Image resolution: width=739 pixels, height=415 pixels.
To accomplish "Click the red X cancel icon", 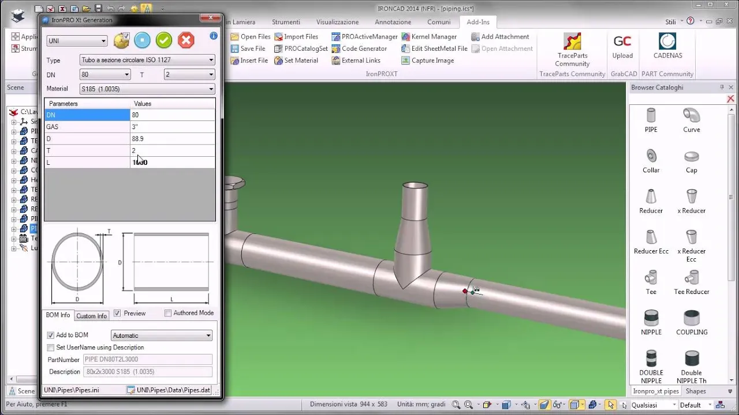I will (186, 40).
